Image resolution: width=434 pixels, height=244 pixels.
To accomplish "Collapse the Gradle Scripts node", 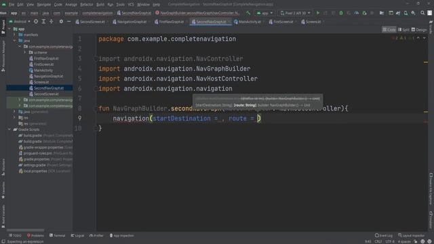I will (9, 129).
